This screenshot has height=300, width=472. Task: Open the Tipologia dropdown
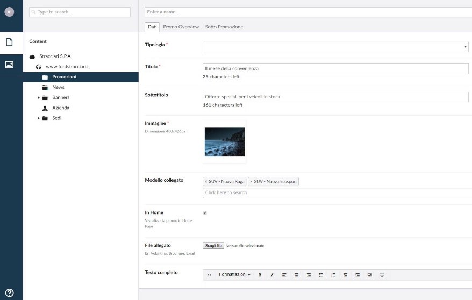tap(335, 47)
